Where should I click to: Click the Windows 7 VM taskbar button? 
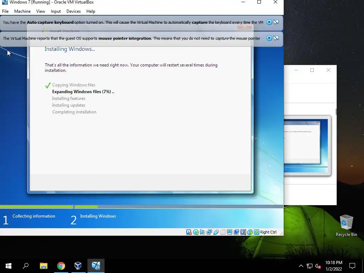coord(96,266)
